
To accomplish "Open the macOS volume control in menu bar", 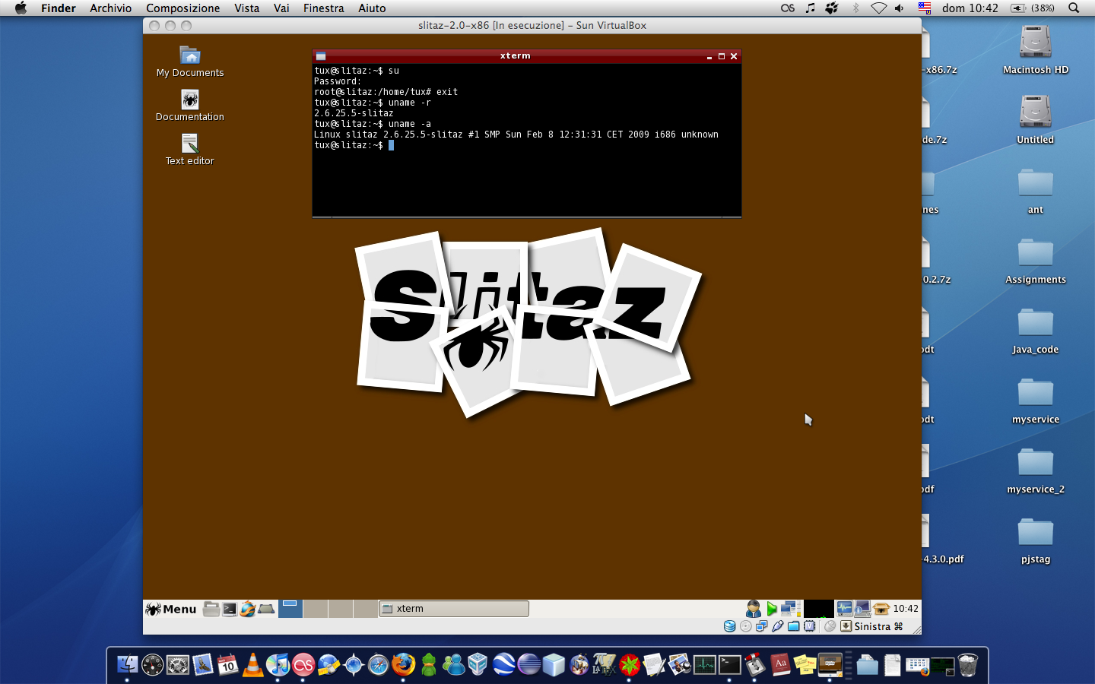I will pyautogui.click(x=900, y=8).
